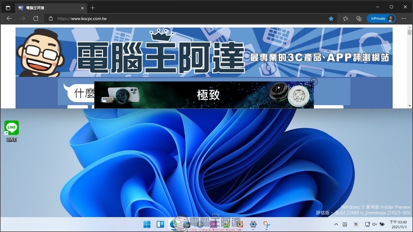Click the muted volume tray icon

[375, 225]
